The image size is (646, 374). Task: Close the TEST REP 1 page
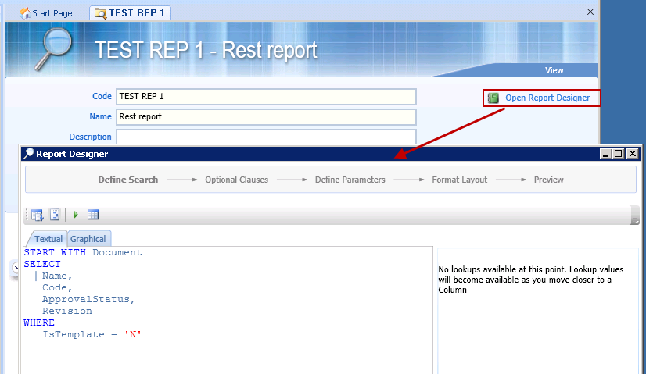(590, 12)
